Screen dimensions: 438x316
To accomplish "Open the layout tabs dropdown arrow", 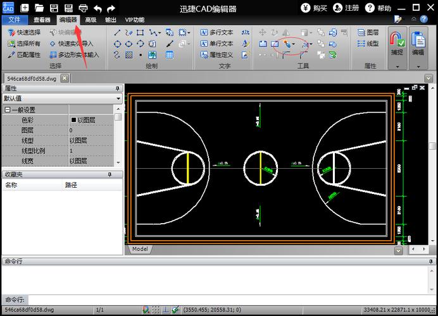I will [398, 251].
